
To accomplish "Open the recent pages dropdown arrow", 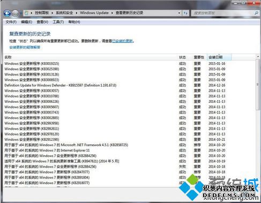I will click(x=21, y=13).
